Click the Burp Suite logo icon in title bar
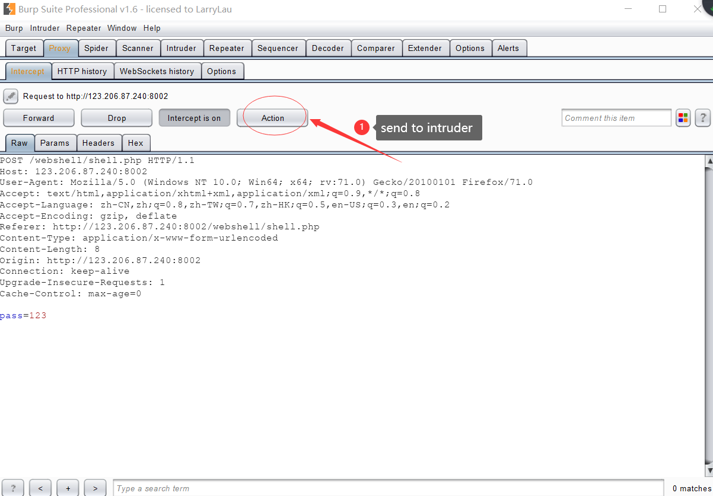Screen dimensions: 713x496 9,9
